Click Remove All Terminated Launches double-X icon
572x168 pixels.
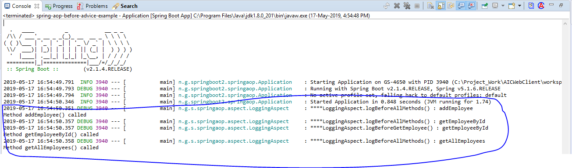[407, 6]
